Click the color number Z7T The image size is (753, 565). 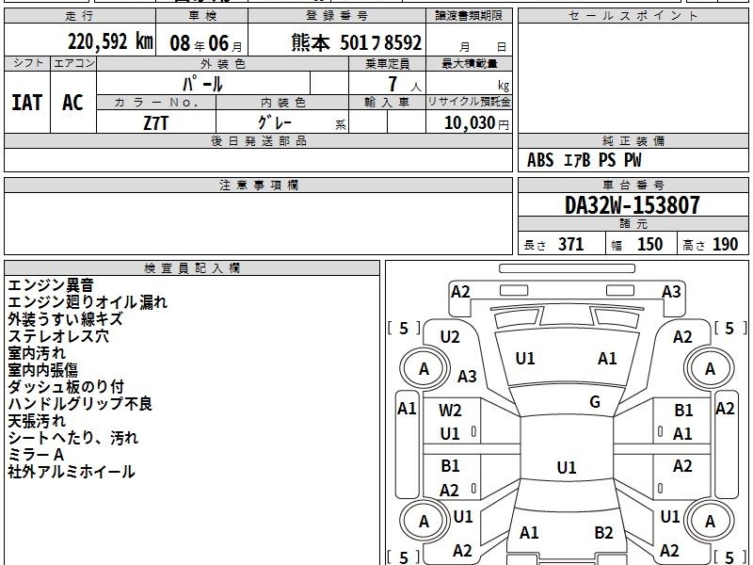[156, 123]
